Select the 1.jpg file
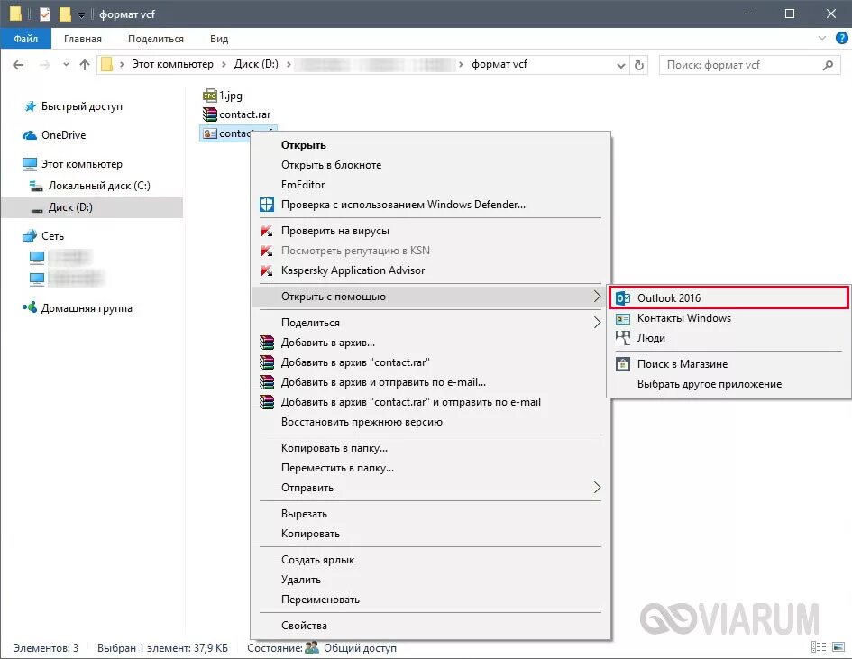Viewport: 852px width, 659px height. (222, 96)
